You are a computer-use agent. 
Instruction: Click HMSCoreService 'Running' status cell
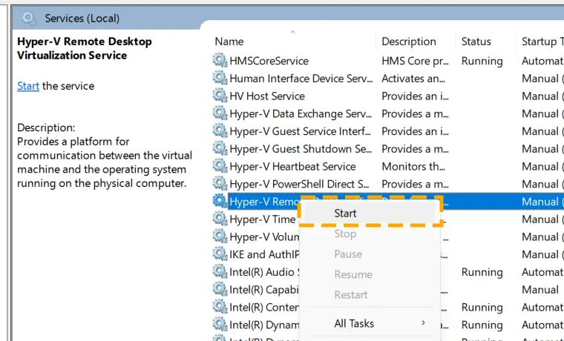tap(482, 61)
